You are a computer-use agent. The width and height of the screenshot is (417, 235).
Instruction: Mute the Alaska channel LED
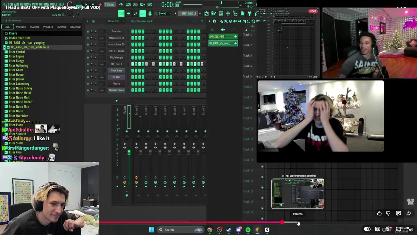[x=88, y=84]
